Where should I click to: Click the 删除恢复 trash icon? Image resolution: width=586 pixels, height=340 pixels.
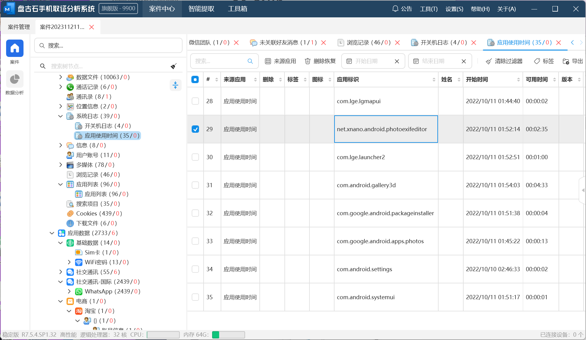(308, 61)
